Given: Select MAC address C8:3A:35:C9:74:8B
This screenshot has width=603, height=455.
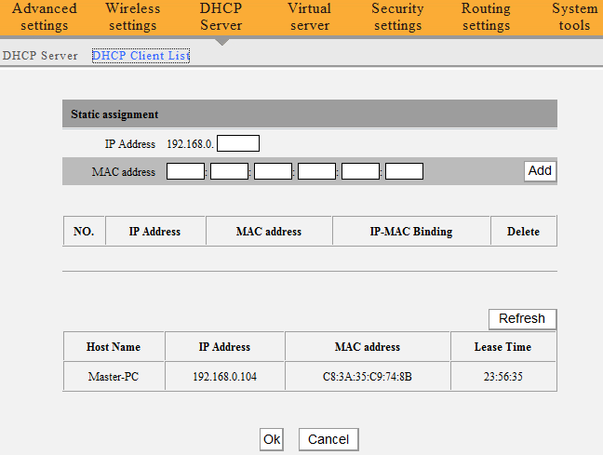Looking at the screenshot, I should (x=368, y=376).
